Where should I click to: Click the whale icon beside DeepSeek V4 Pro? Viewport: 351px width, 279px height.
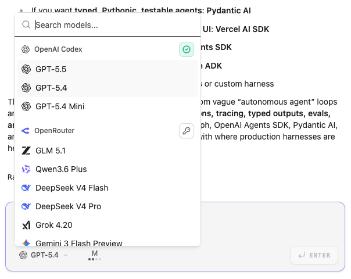click(26, 206)
